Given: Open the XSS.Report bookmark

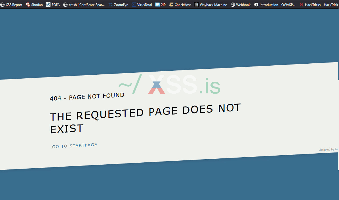Looking at the screenshot, I should tap(11, 5).
